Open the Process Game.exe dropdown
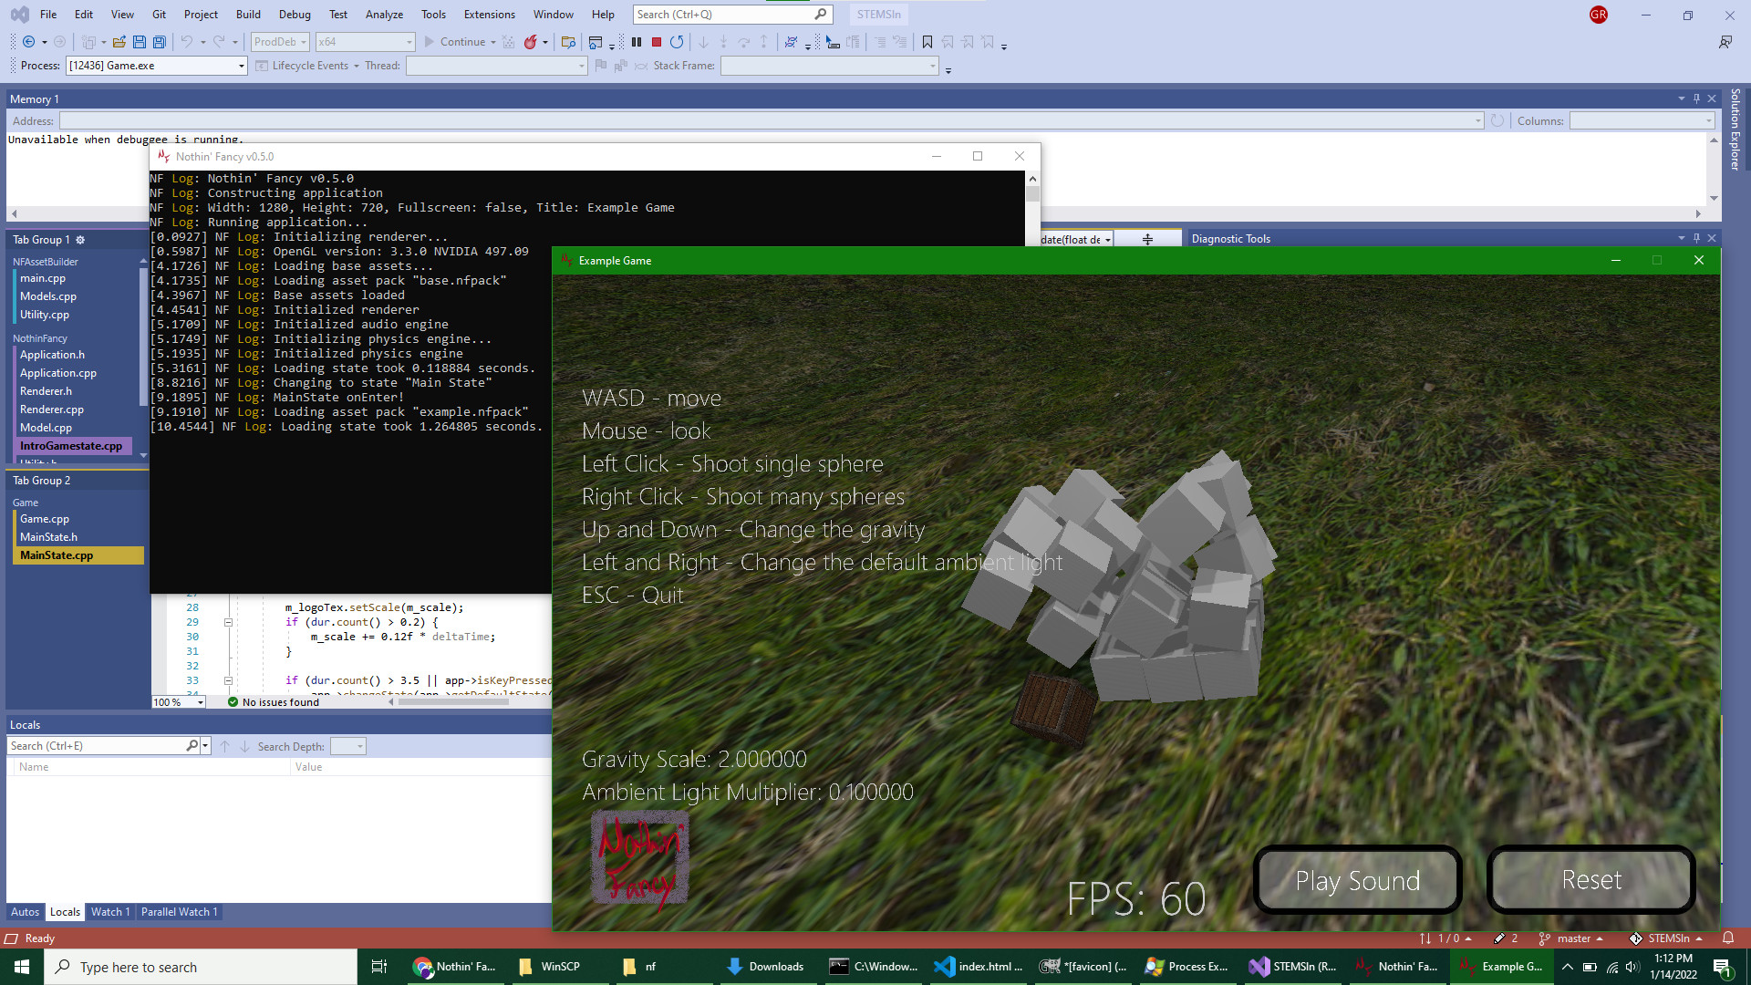This screenshot has height=985, width=1751. pos(242,66)
